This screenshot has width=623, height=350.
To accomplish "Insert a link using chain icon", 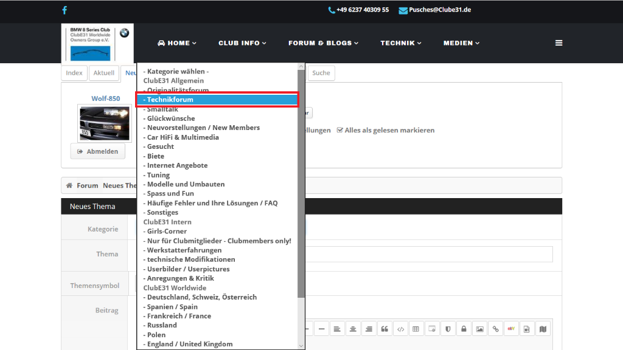I will (x=495, y=329).
